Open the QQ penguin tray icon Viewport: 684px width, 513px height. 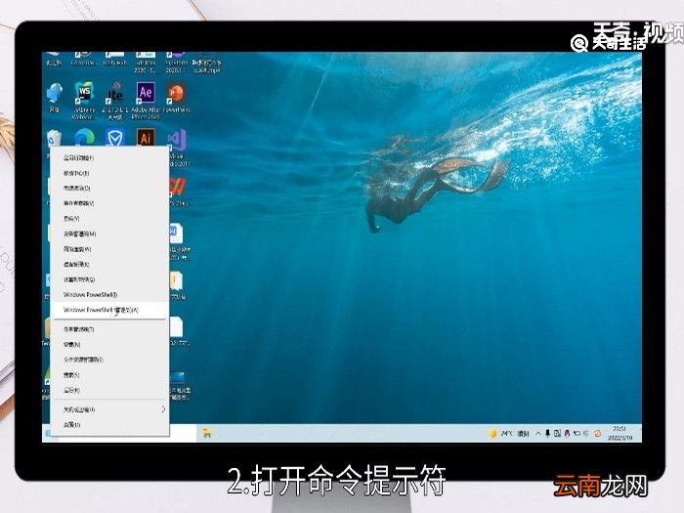point(567,433)
